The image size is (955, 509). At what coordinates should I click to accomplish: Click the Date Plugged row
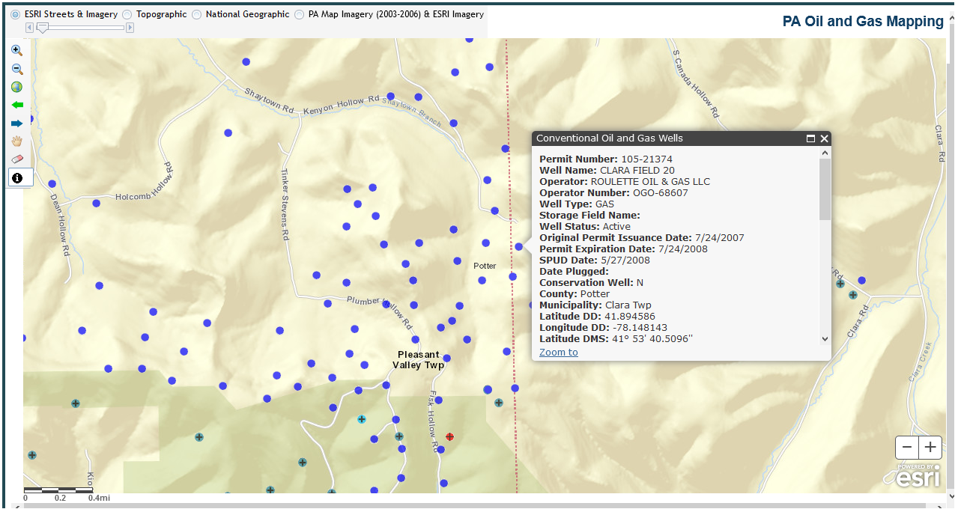(574, 271)
